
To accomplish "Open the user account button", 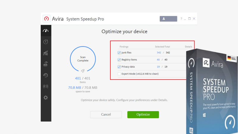I will click(x=168, y=19).
